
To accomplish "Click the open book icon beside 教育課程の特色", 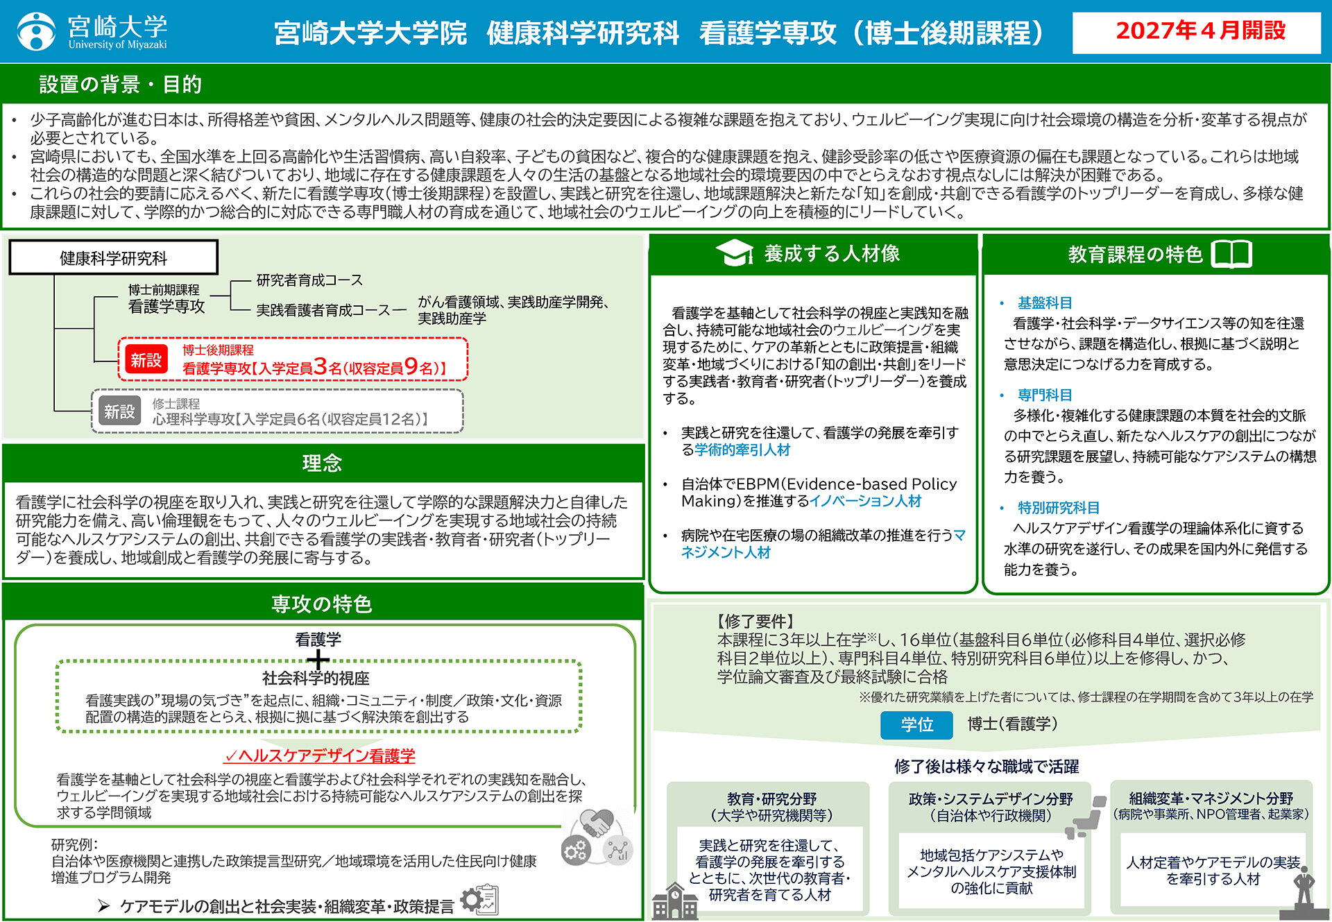I will (x=1231, y=255).
